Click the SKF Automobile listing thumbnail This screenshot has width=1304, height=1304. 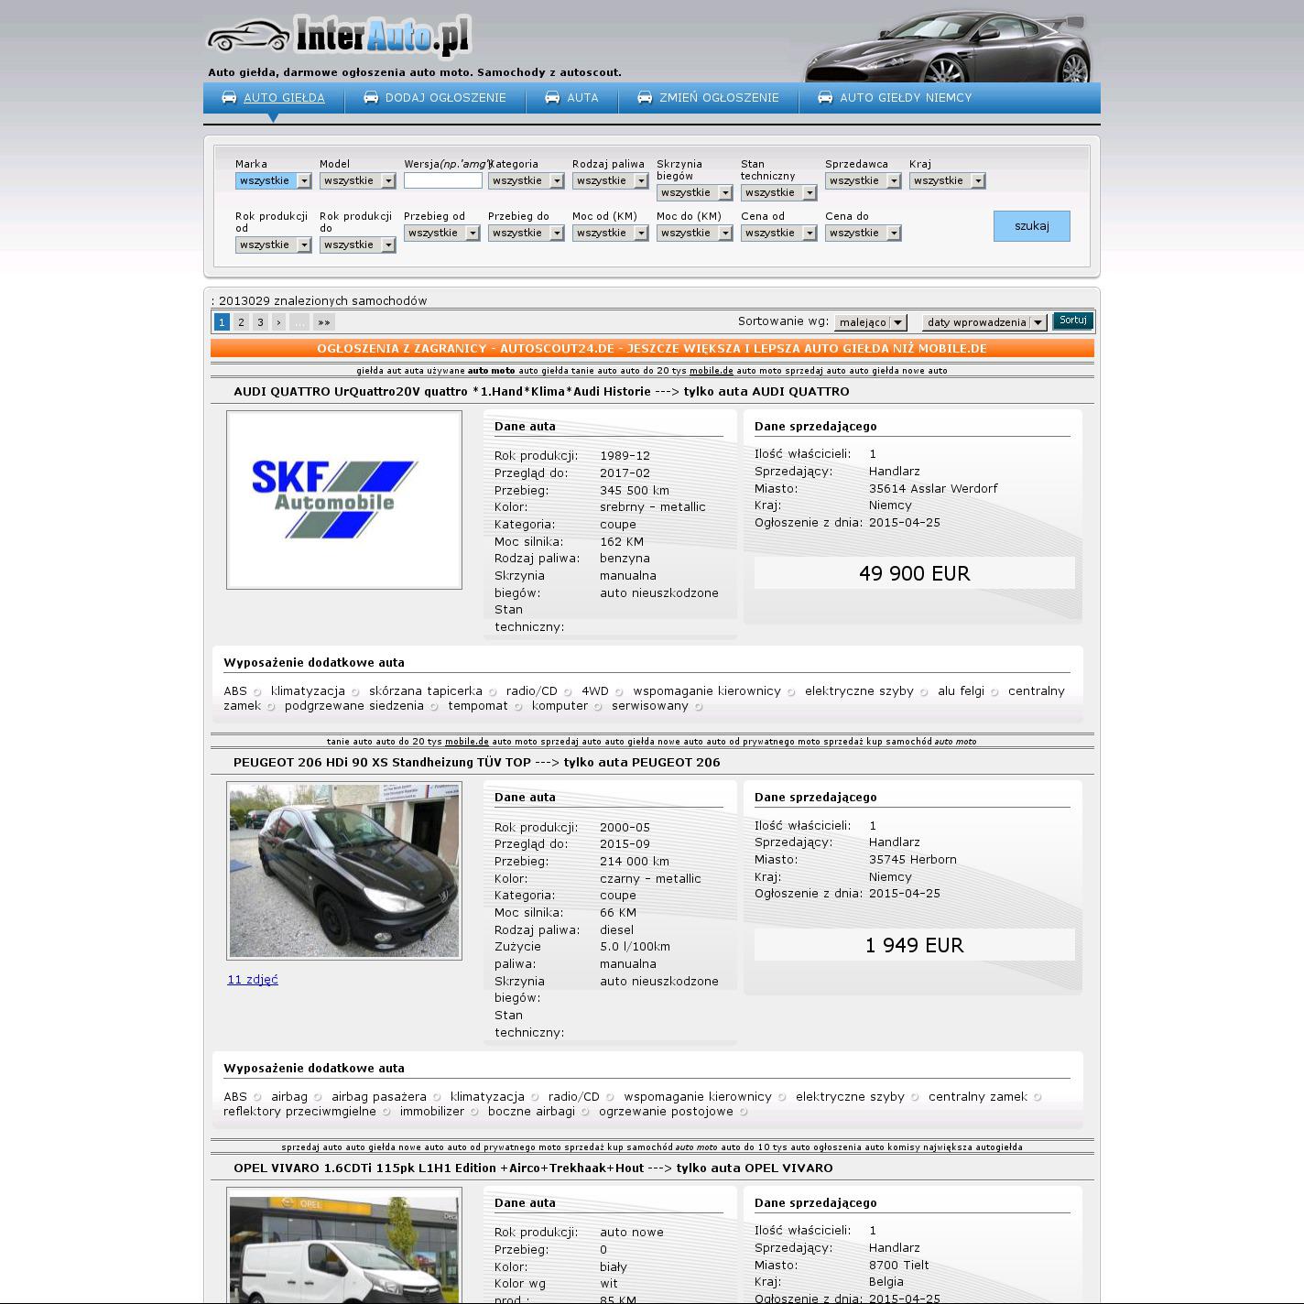point(344,500)
